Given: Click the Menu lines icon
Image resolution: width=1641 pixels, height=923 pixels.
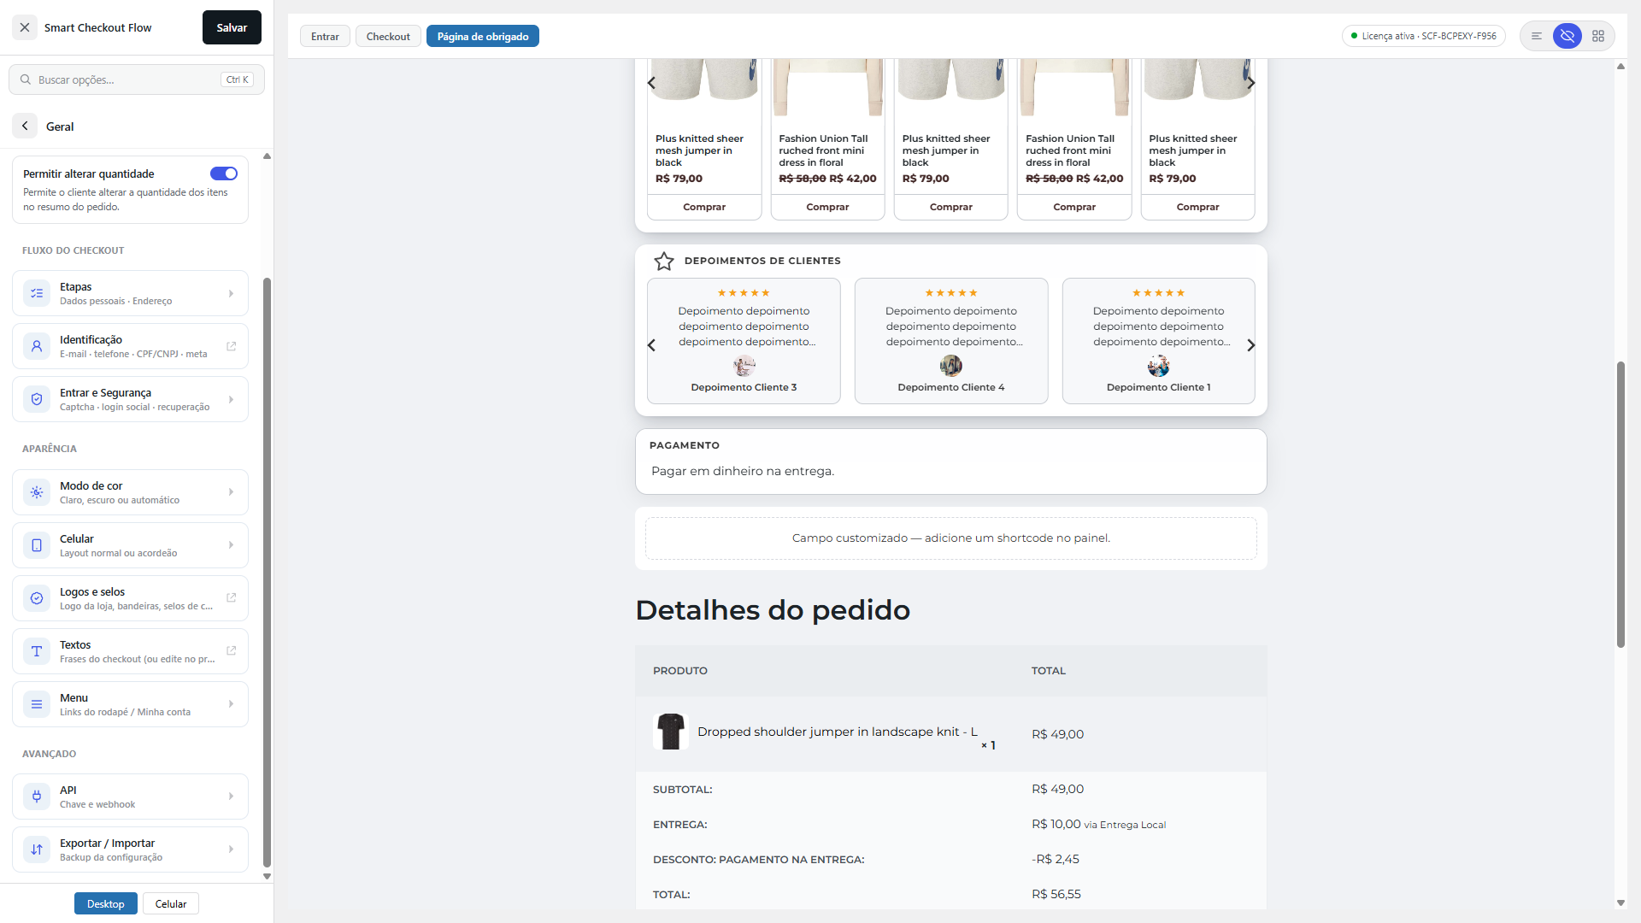Looking at the screenshot, I should [37, 704].
